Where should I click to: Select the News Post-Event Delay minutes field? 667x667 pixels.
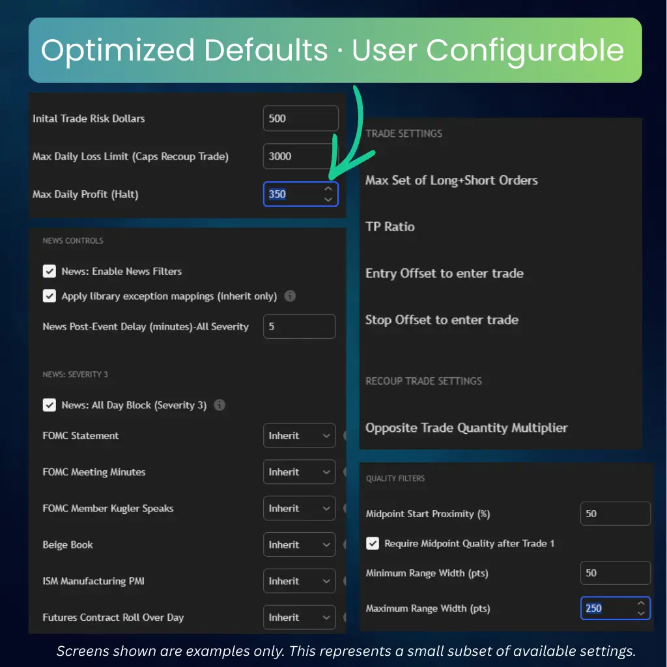(x=300, y=326)
